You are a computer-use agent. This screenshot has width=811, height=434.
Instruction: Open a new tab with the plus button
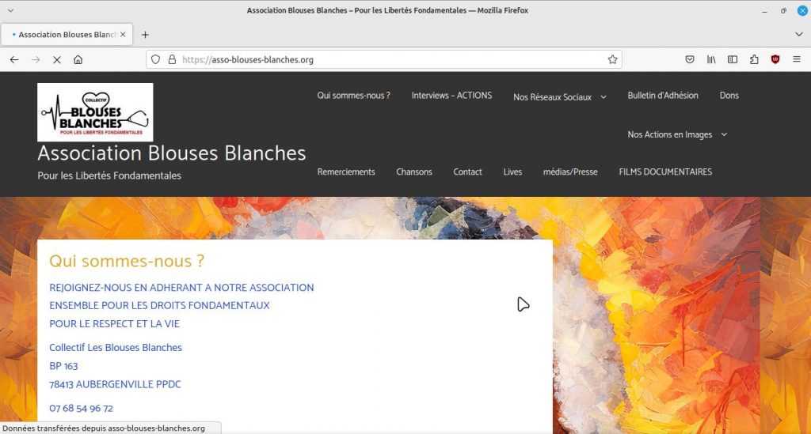coord(145,35)
